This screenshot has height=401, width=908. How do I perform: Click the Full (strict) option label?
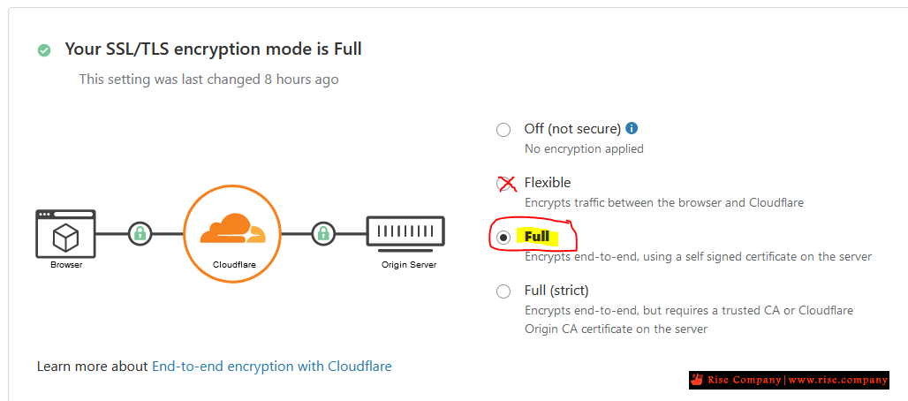pyautogui.click(x=556, y=290)
